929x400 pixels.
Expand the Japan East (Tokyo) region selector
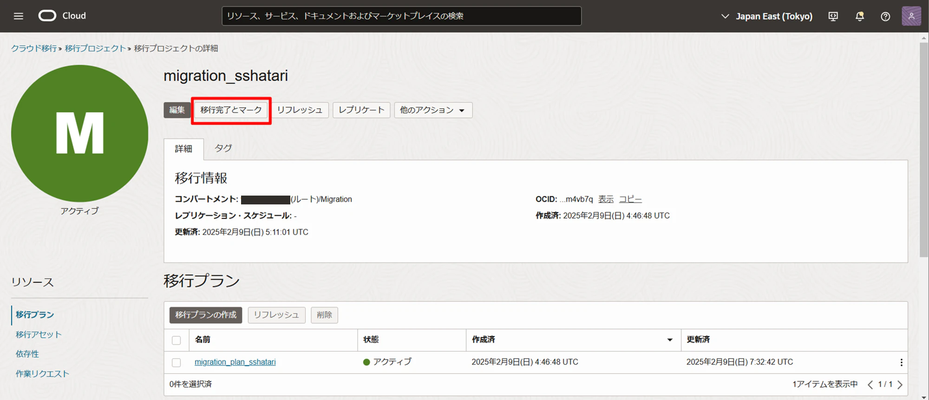[766, 16]
